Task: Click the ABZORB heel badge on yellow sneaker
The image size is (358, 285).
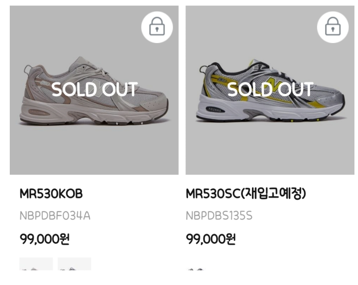Action: 215,110
